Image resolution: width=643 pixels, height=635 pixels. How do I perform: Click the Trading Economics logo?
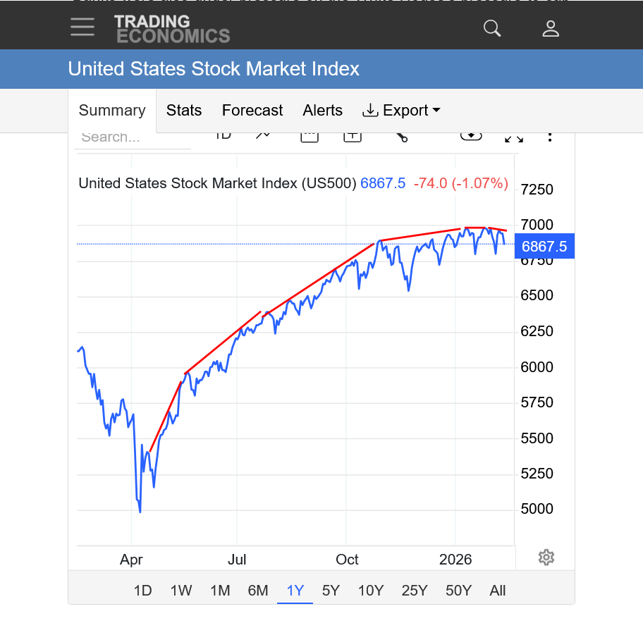(172, 29)
